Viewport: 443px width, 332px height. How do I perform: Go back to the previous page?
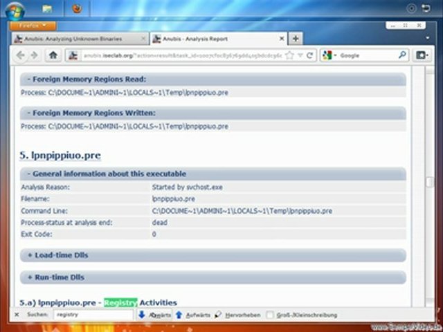(21, 55)
